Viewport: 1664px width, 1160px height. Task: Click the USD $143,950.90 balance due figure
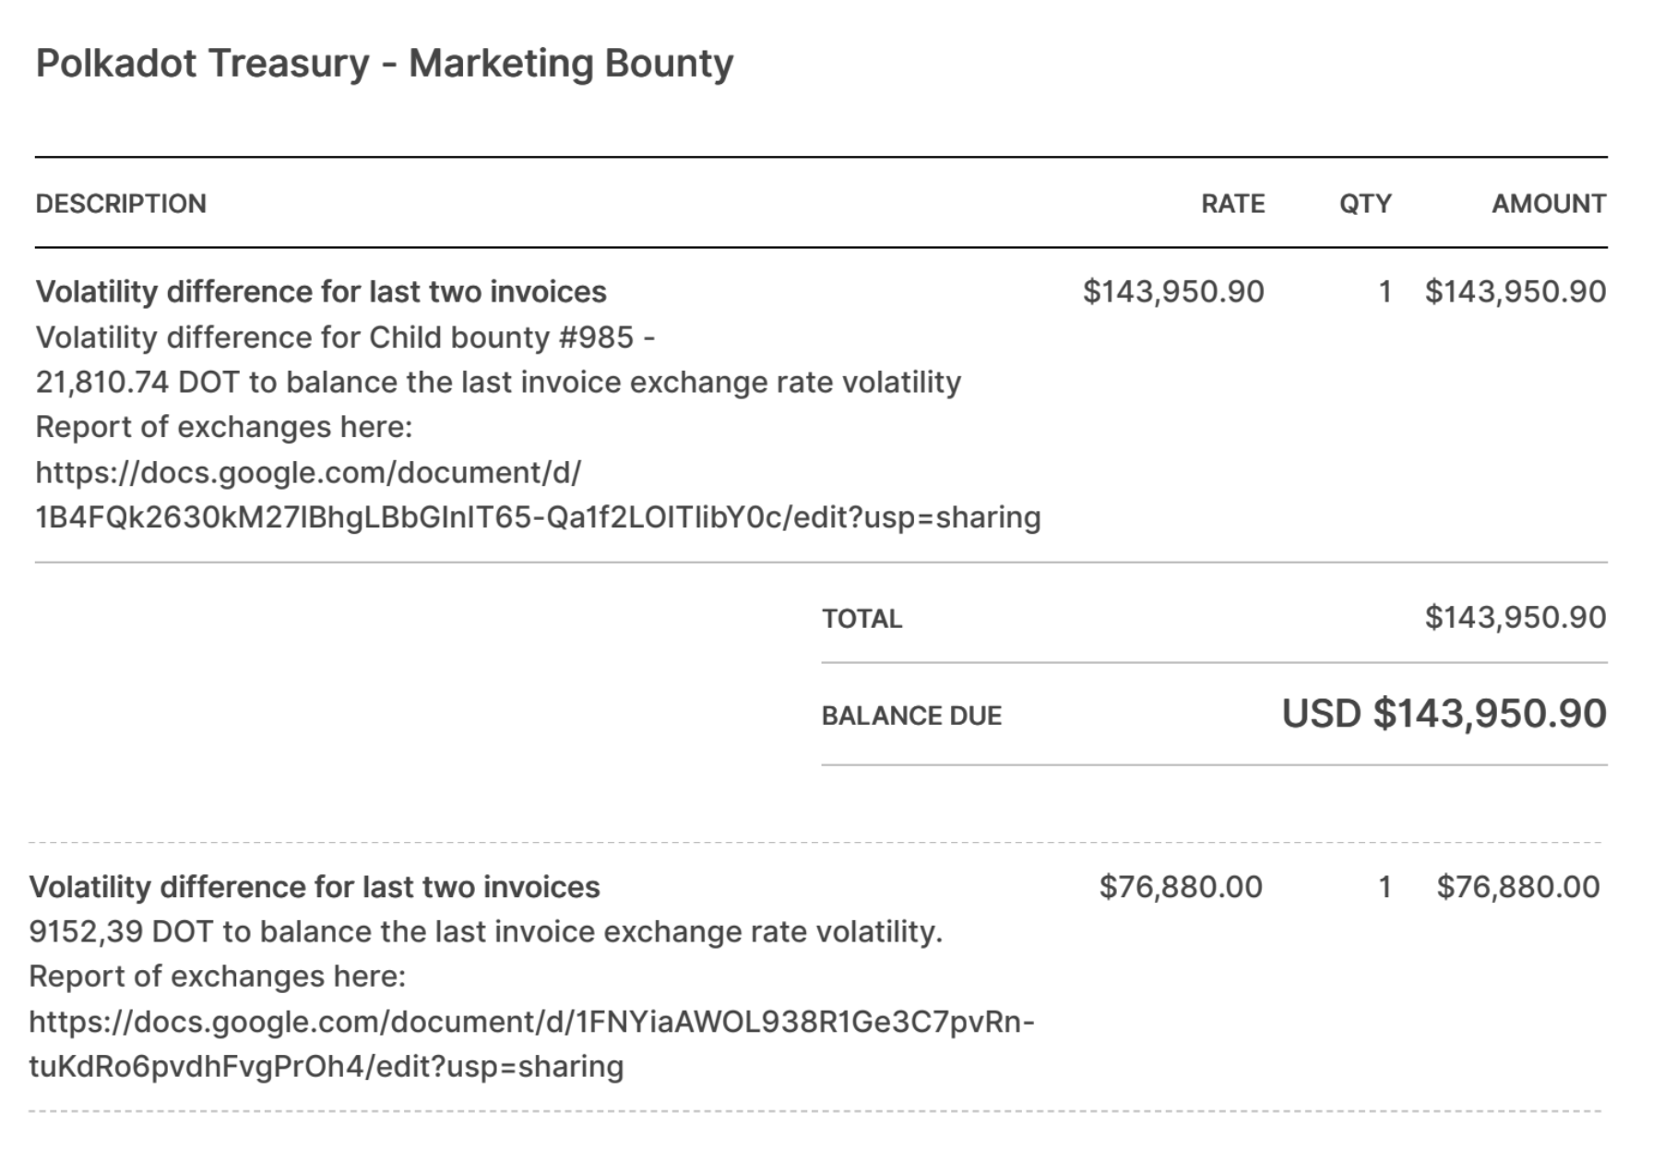(x=1444, y=715)
